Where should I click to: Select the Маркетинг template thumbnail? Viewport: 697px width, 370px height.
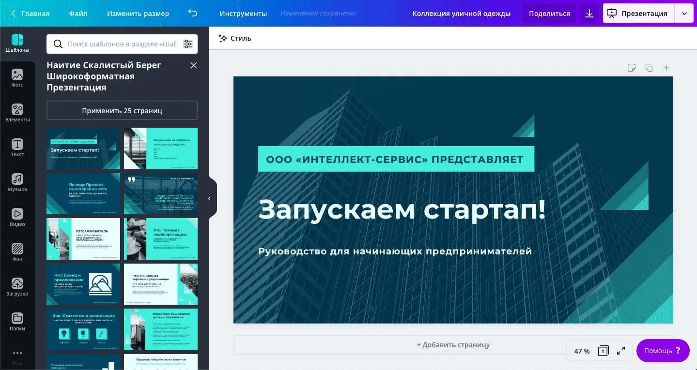point(161,329)
